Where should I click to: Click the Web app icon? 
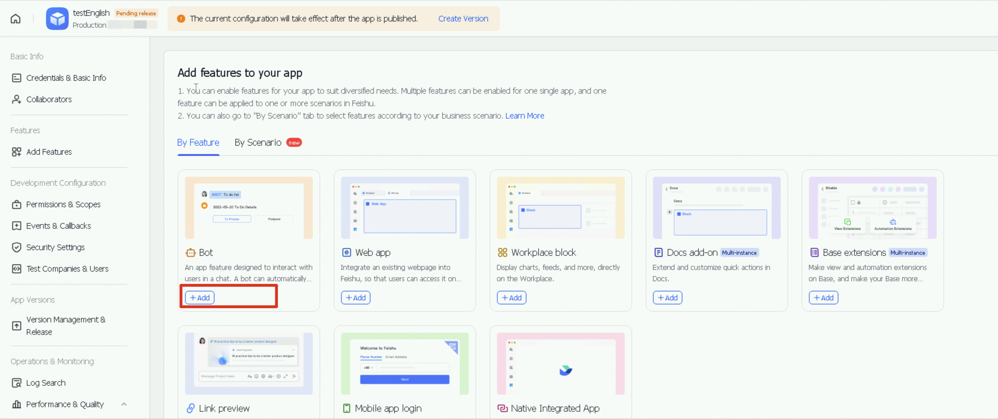tap(346, 253)
